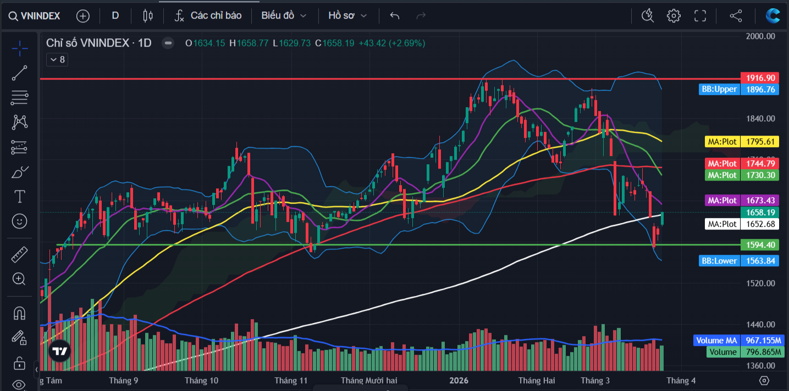The image size is (789, 391).
Task: Hide all drawings with the eye icon
Action: pyautogui.click(x=20, y=384)
